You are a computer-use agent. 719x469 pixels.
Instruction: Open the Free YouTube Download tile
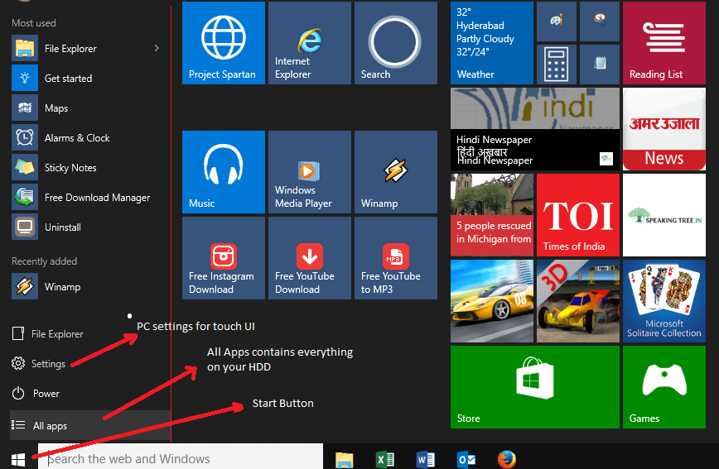pyautogui.click(x=310, y=258)
